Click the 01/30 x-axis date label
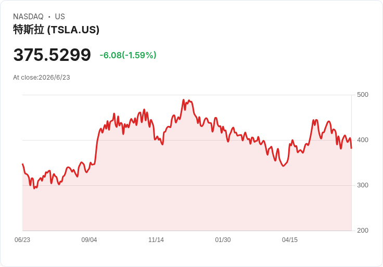 click(223, 240)
